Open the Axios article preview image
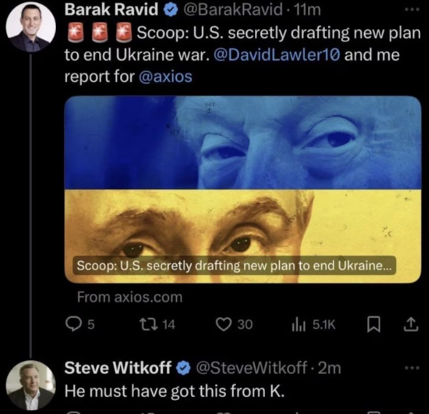Viewport: 429px width, 414px height. pos(243,190)
